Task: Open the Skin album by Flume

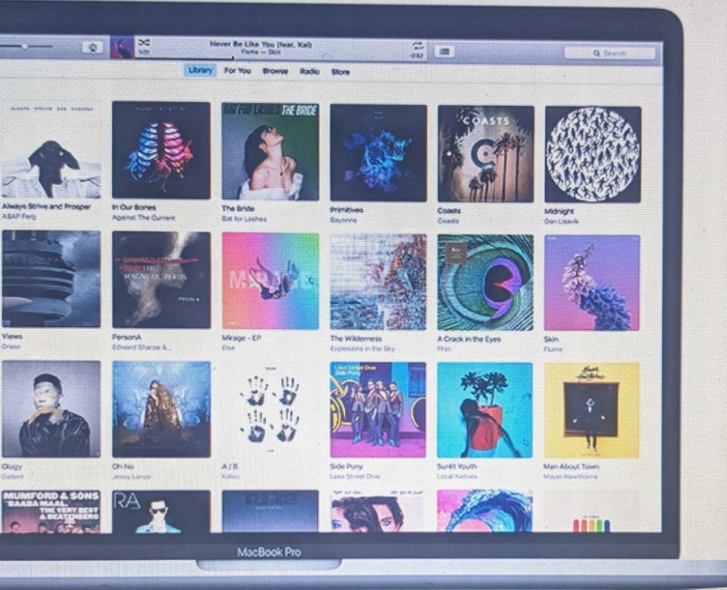Action: coord(592,283)
